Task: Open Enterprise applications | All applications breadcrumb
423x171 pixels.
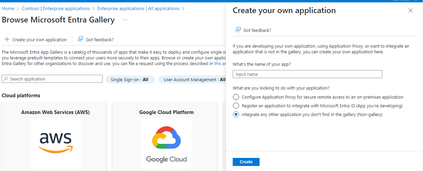Action: [x=139, y=8]
